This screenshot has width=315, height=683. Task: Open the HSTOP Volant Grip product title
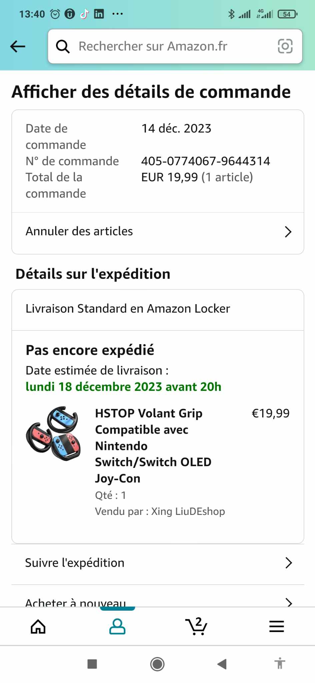153,446
